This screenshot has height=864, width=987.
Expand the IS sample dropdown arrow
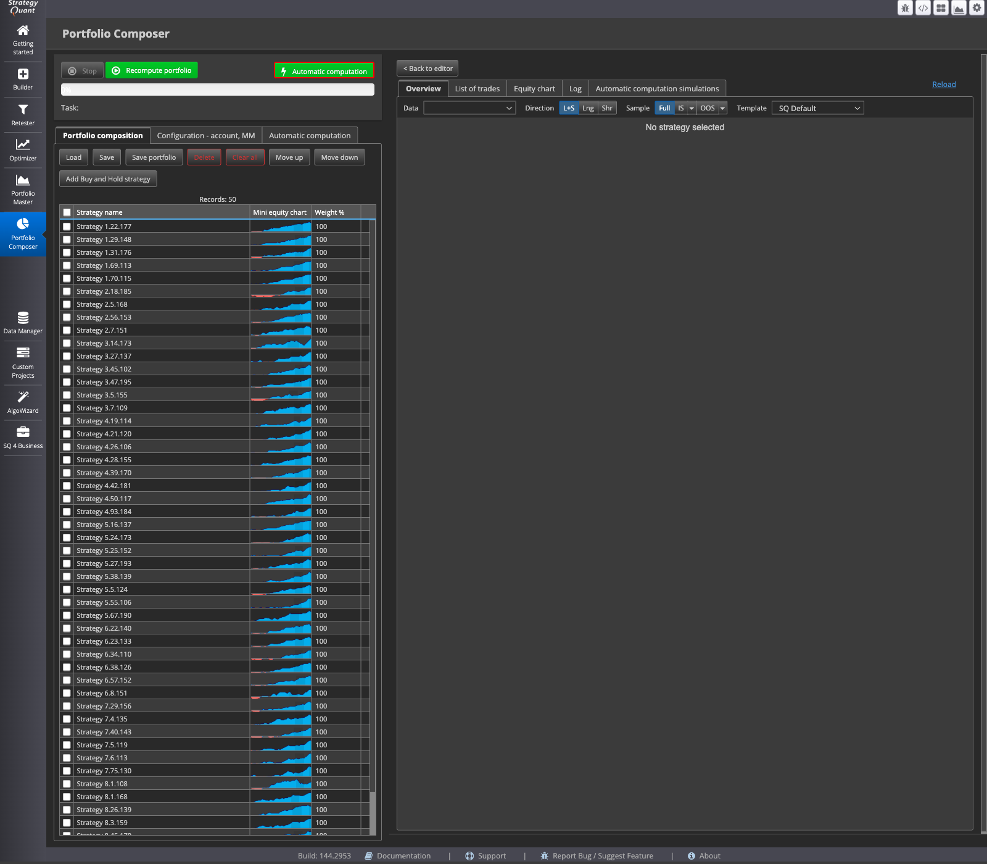(x=692, y=108)
